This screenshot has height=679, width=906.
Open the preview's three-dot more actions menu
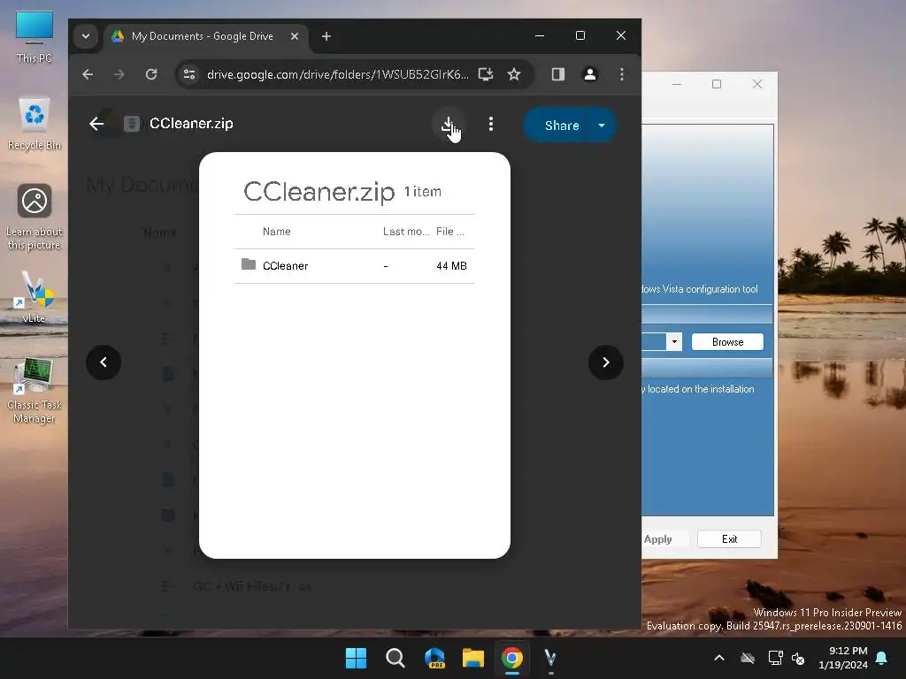[x=490, y=124]
